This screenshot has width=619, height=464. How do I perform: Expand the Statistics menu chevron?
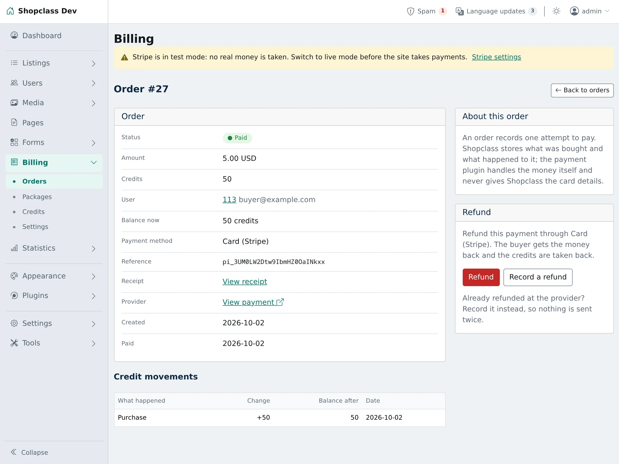tap(93, 249)
